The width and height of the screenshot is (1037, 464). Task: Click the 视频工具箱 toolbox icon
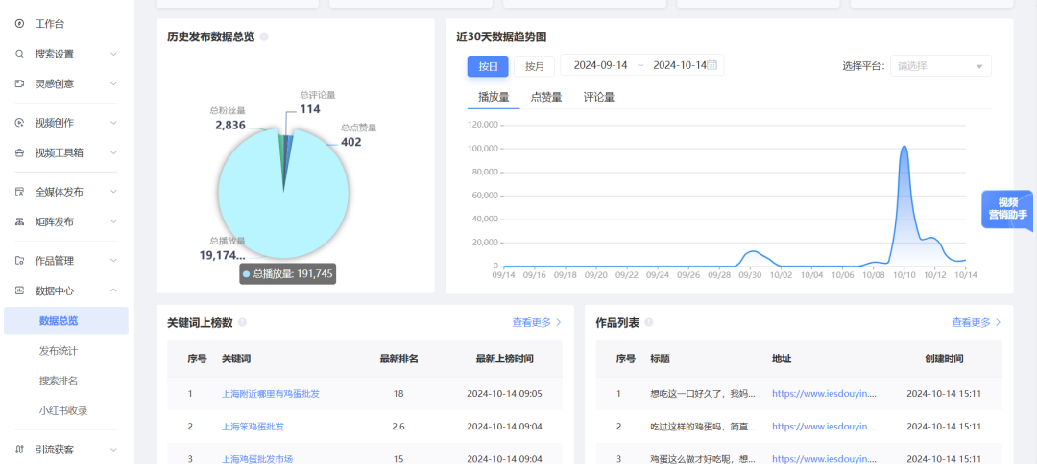[x=19, y=152]
